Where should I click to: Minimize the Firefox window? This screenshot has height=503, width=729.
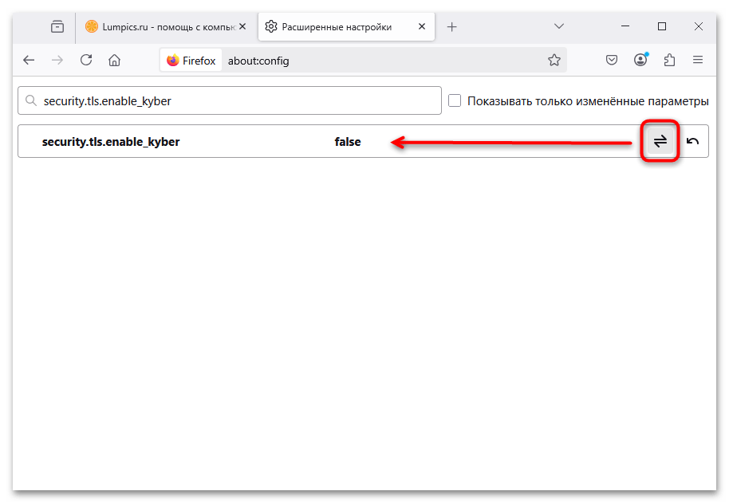(625, 26)
